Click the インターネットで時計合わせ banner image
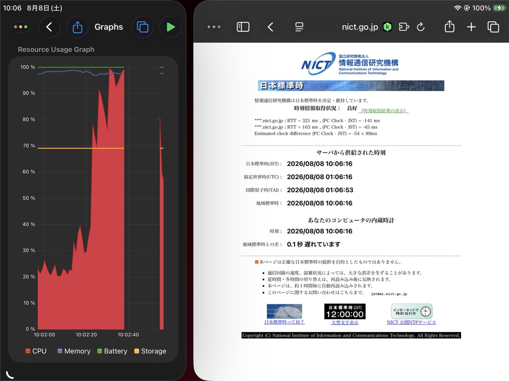The width and height of the screenshot is (509, 381). click(x=411, y=311)
